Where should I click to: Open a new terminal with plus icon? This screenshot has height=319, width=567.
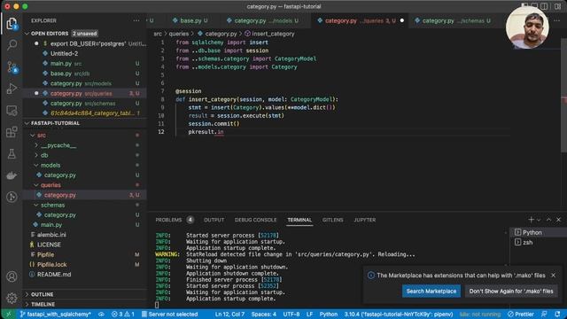coord(531,220)
